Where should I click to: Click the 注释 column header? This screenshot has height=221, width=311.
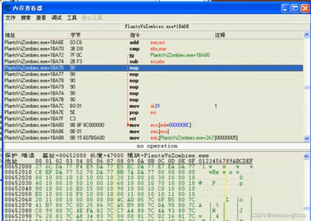coord(257,35)
